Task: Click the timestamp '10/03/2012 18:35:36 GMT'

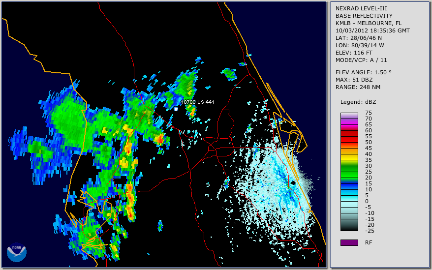Action: point(372,30)
